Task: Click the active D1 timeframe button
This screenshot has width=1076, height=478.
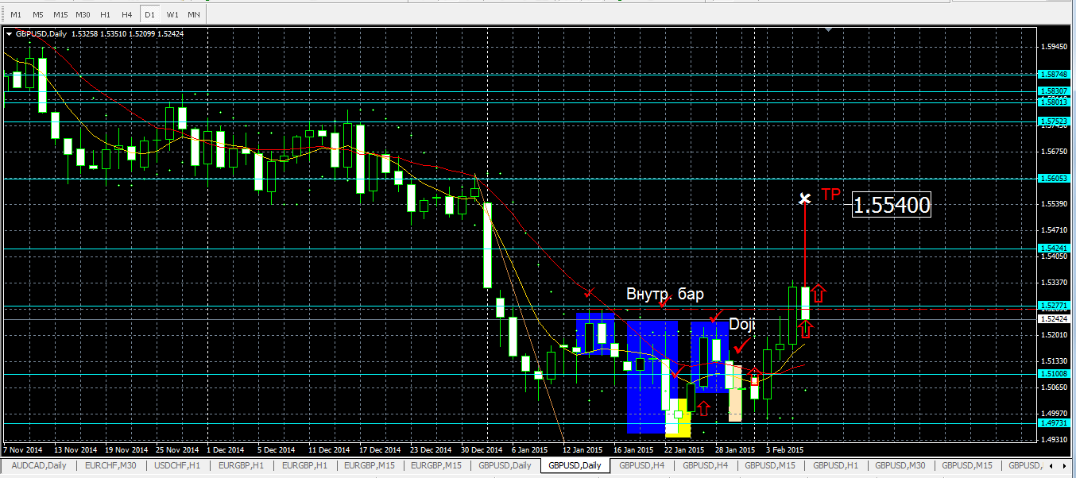Action: pyautogui.click(x=149, y=14)
